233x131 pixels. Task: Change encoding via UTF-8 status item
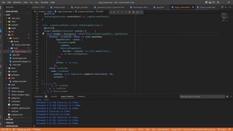(x=141, y=130)
